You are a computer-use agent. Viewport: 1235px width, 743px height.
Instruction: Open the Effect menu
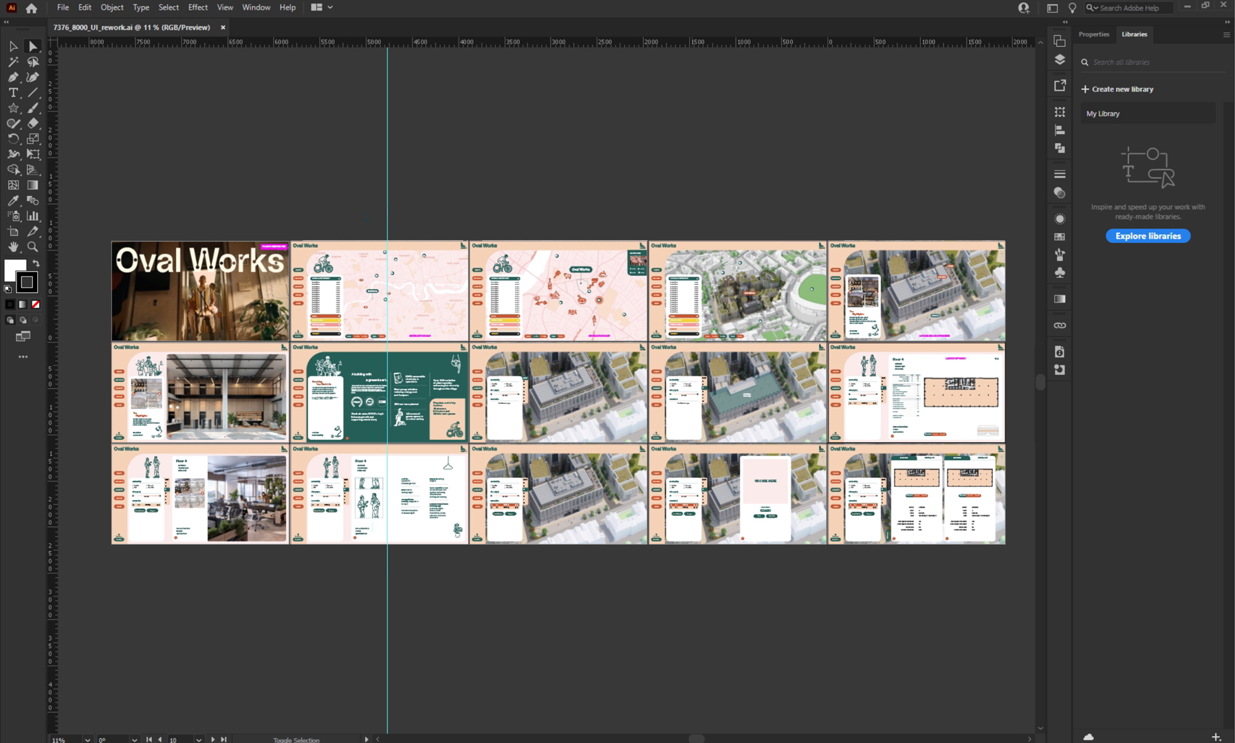click(x=198, y=8)
